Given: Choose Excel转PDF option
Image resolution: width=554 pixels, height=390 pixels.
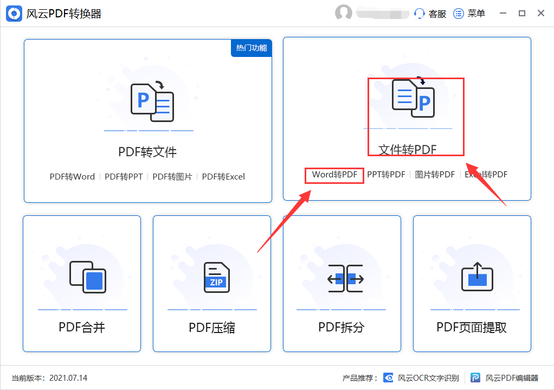Looking at the screenshot, I should click(x=486, y=175).
